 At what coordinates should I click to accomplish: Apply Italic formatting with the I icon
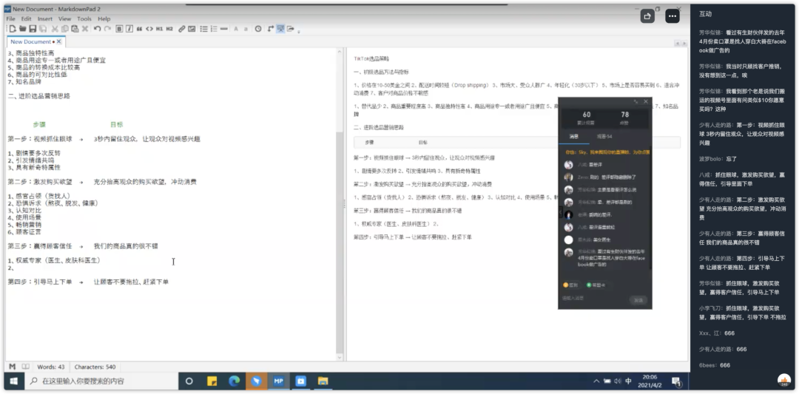tap(129, 29)
